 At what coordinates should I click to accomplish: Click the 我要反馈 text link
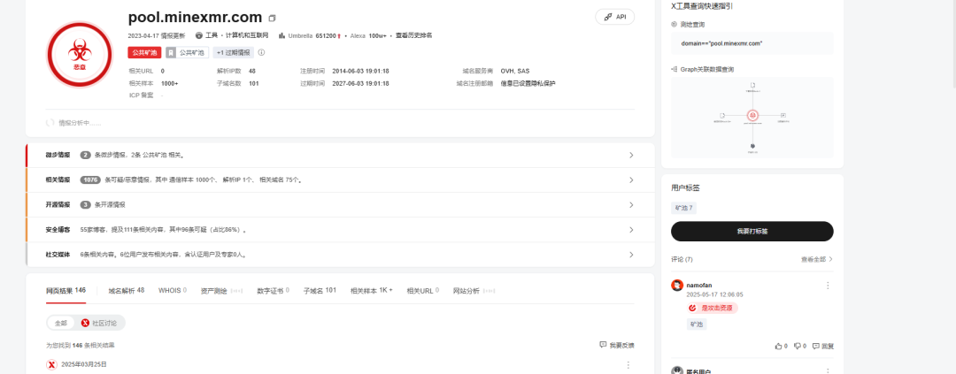point(622,346)
